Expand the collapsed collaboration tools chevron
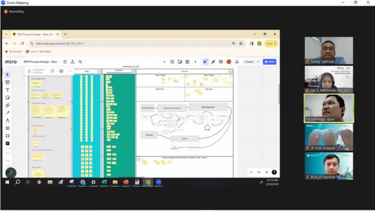This screenshot has width=375, height=211. (x=164, y=62)
